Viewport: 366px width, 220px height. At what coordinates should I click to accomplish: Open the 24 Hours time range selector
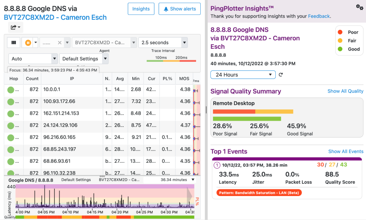[242, 74]
